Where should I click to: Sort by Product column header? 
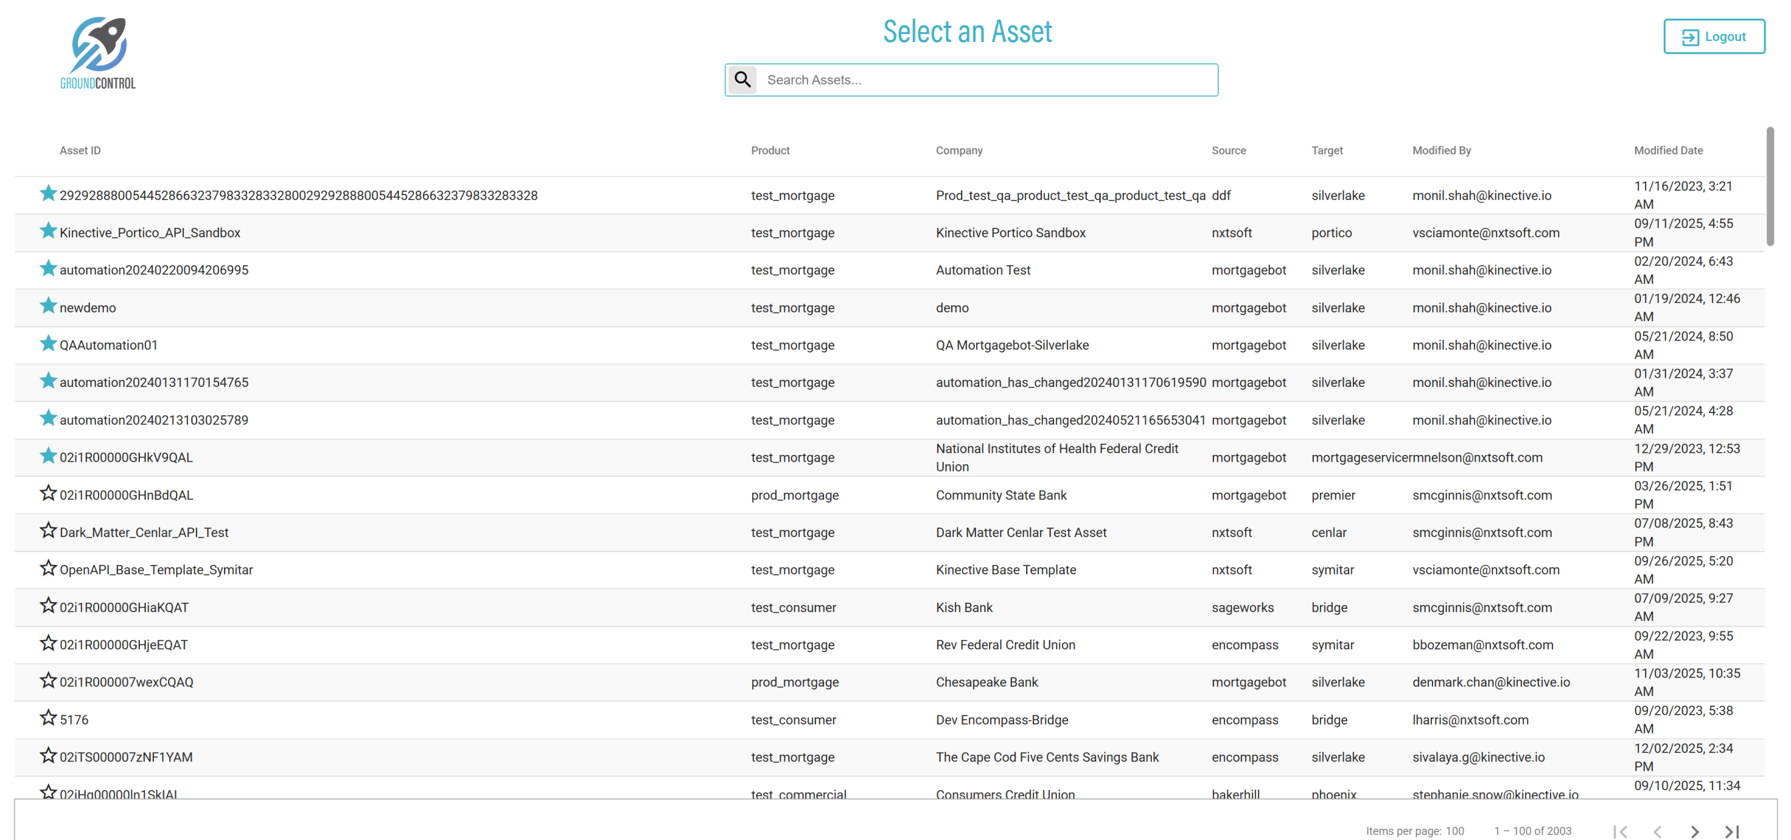[770, 150]
